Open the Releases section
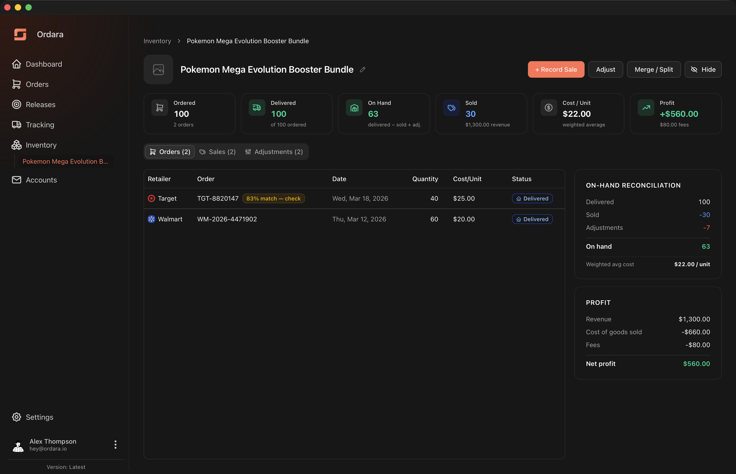Screen dimensions: 736x474 click(x=34, y=105)
